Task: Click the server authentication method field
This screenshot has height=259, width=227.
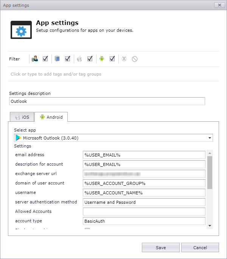Action: [x=144, y=202]
